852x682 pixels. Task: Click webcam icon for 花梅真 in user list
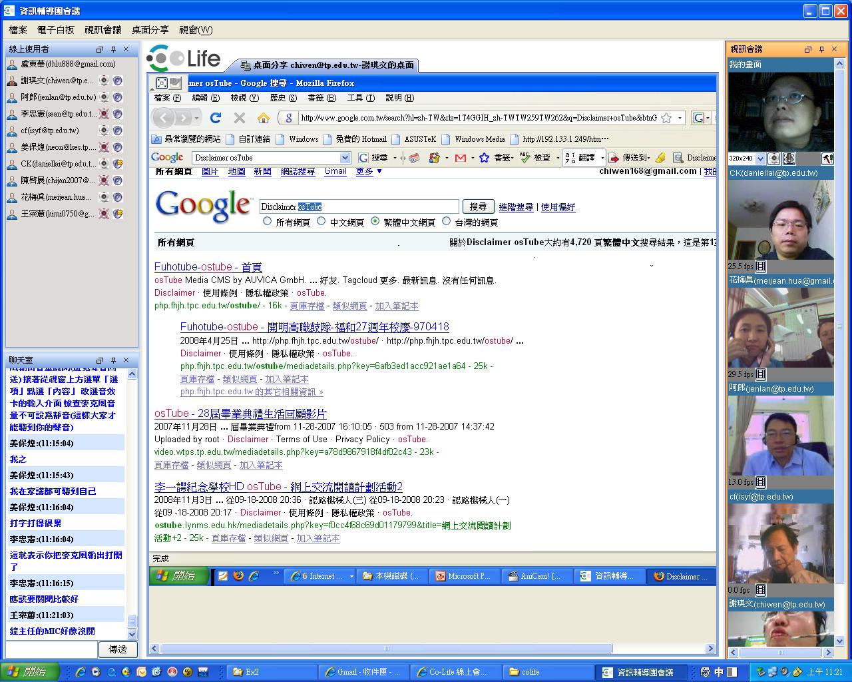104,197
